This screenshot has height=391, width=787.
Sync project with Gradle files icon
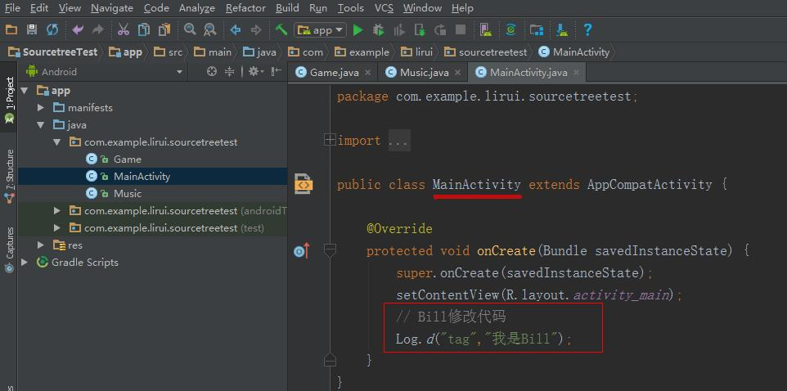coord(511,30)
